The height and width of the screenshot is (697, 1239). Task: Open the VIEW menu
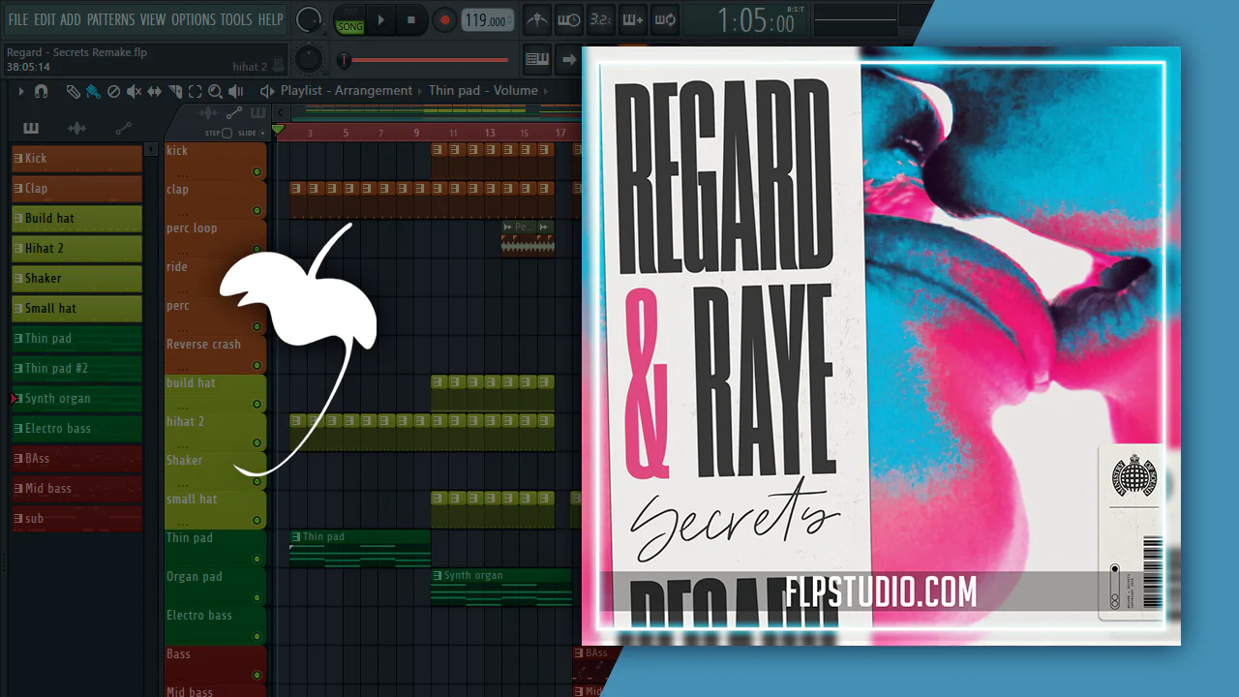[153, 19]
